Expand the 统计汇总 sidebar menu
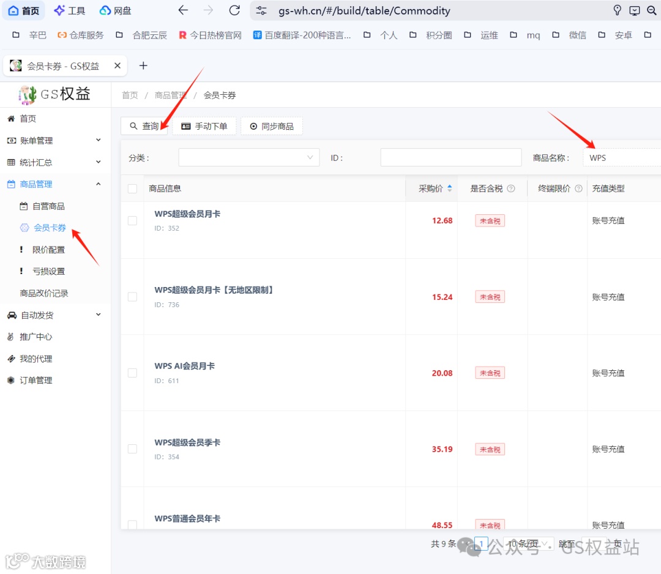The image size is (661, 574). (x=55, y=162)
